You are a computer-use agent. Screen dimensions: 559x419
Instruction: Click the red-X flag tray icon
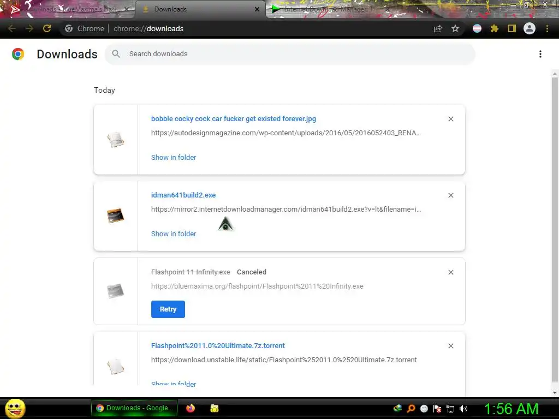pyautogui.click(x=437, y=409)
